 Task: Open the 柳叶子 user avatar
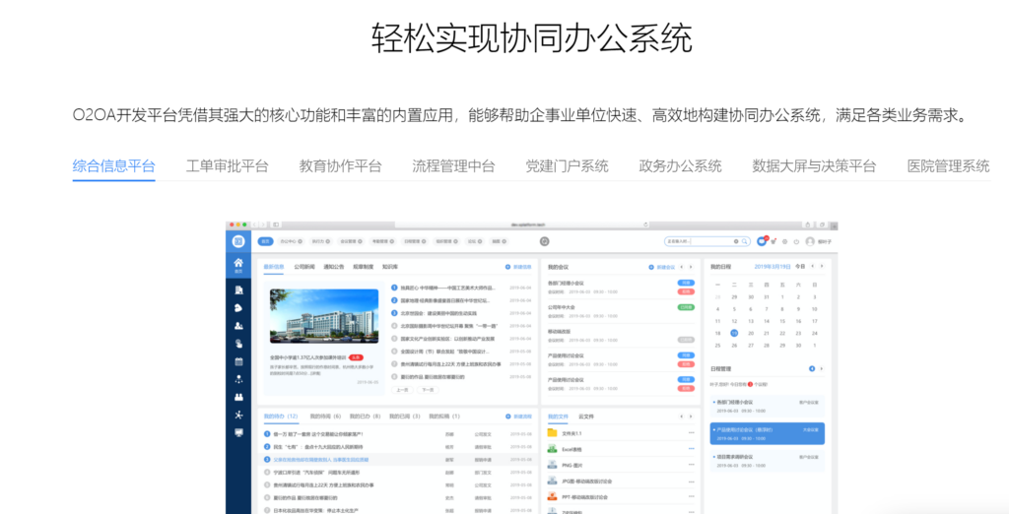tap(810, 242)
